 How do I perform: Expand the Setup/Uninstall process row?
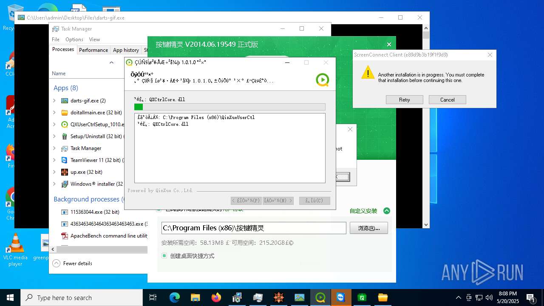pos(54,136)
